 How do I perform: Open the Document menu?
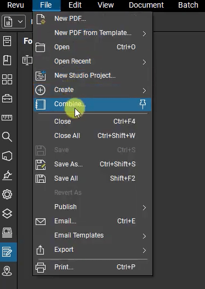coord(146,5)
